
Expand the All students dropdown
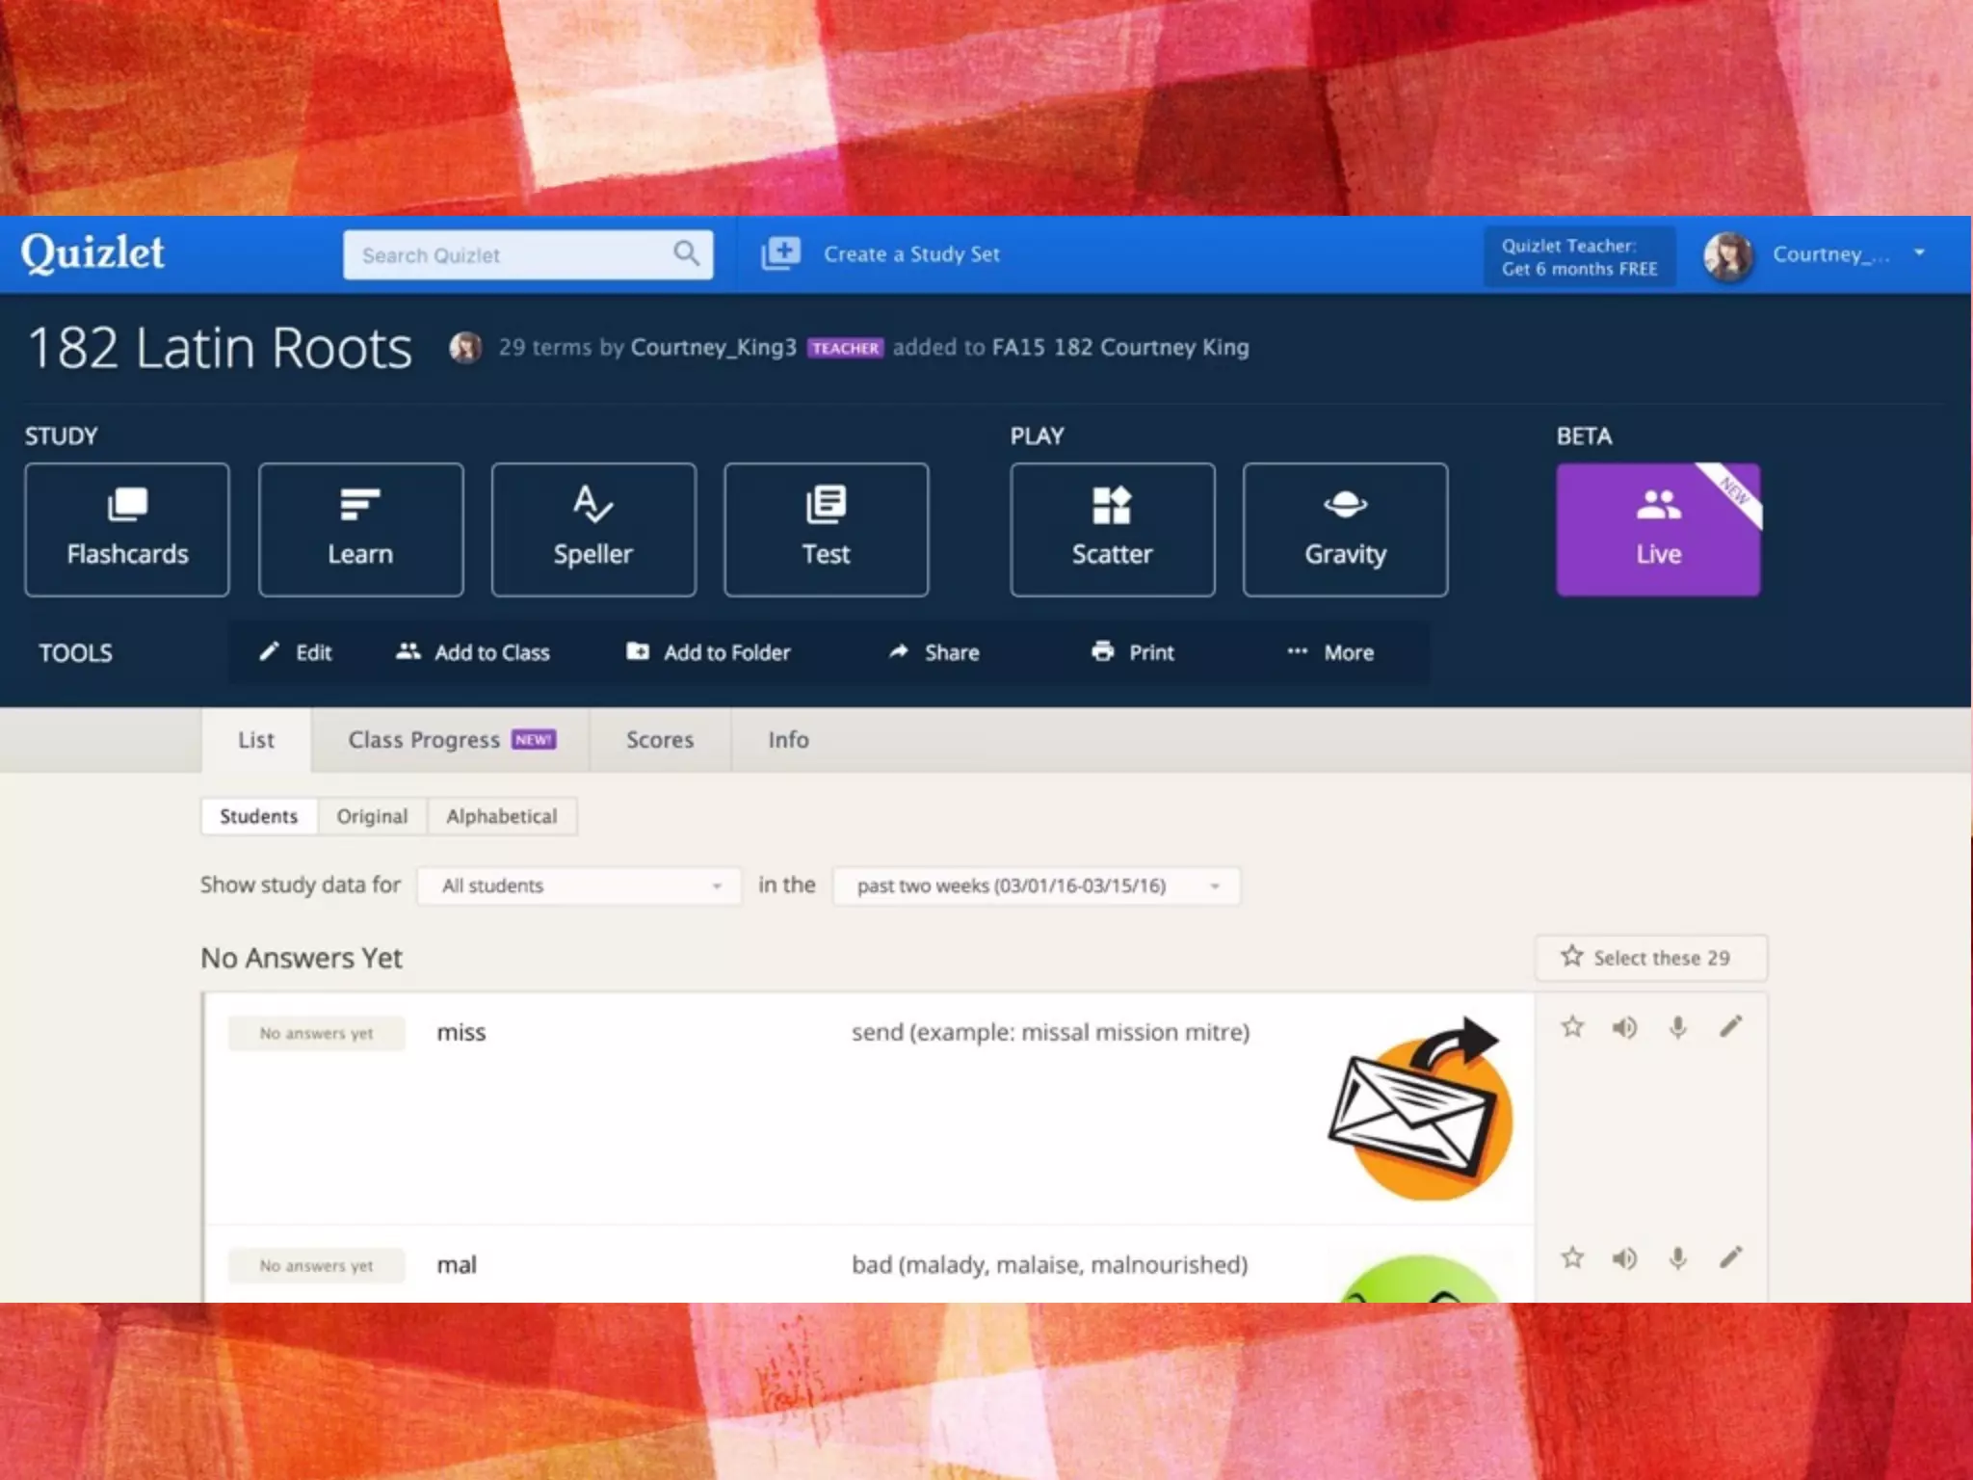[579, 885]
